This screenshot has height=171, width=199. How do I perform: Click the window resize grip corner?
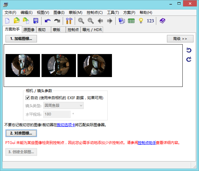tap(194, 167)
